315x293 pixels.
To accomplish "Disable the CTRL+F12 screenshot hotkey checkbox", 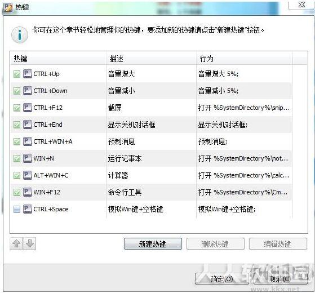I will click(x=17, y=108).
